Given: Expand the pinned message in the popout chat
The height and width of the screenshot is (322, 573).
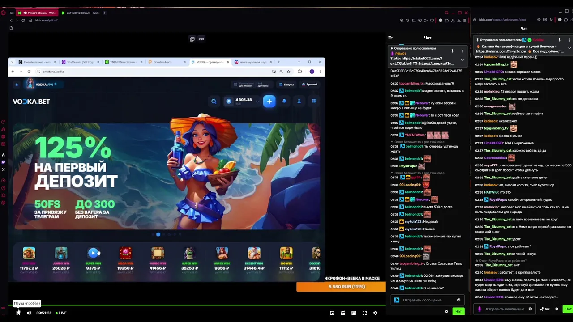Looking at the screenshot, I should click(x=569, y=47).
